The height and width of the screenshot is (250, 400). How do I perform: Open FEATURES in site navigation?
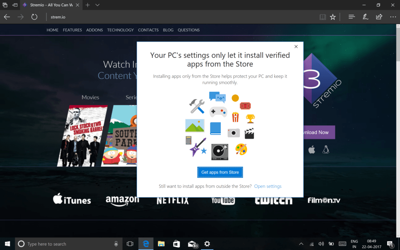72,30
